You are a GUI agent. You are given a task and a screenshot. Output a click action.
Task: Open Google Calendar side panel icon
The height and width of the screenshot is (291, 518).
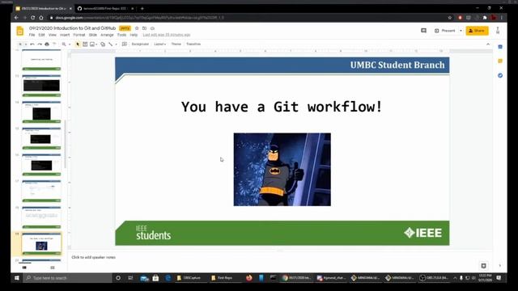(x=500, y=47)
